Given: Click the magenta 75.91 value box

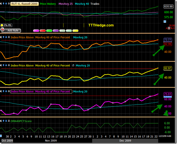Looking at the screenshot, I should (168, 94).
